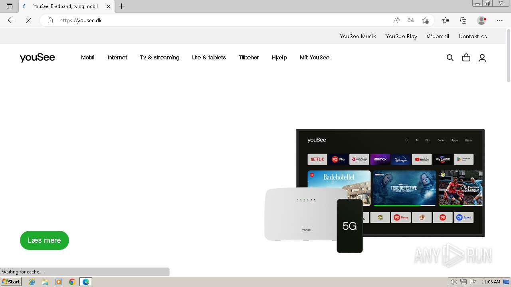This screenshot has width=511, height=287.
Task: Click the 5G phone image
Action: point(350,226)
